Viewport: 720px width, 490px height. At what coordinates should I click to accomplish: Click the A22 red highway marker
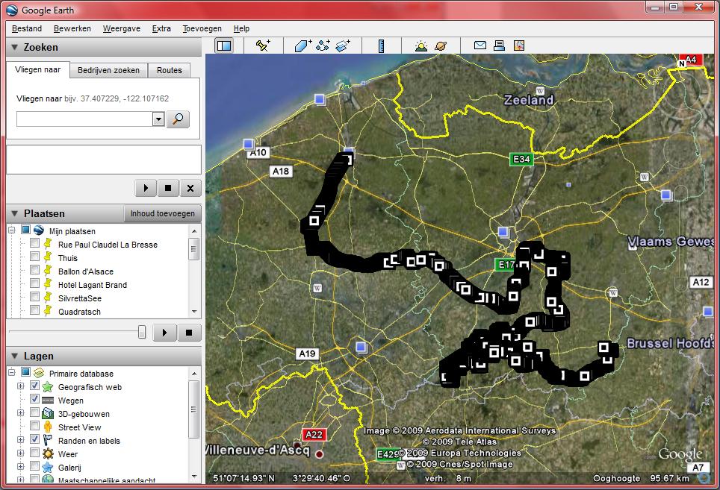314,435
